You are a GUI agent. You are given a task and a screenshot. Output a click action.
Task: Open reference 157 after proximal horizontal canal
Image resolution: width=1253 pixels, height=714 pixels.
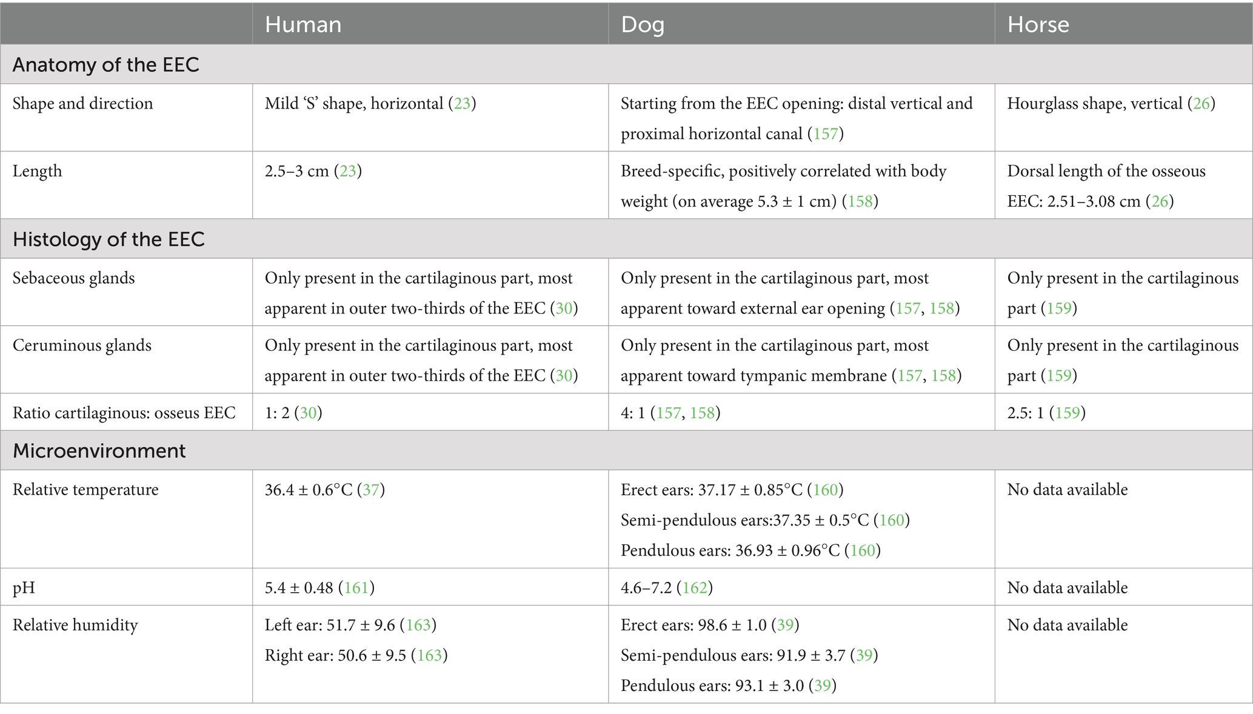tap(825, 134)
